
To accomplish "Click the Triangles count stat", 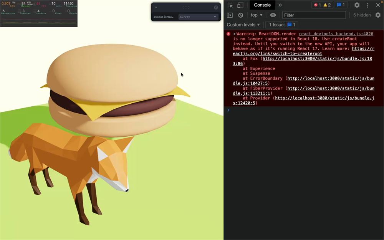I will 70,4.
